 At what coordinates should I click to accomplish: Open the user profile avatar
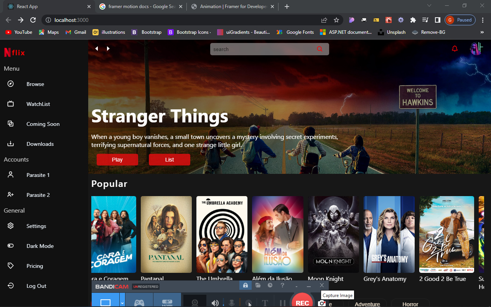(476, 49)
